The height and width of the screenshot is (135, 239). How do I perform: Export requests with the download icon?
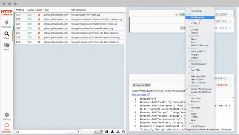pyautogui.click(x=112, y=131)
